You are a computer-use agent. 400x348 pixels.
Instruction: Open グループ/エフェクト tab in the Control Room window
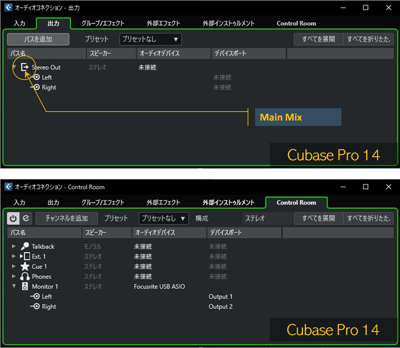point(103,202)
